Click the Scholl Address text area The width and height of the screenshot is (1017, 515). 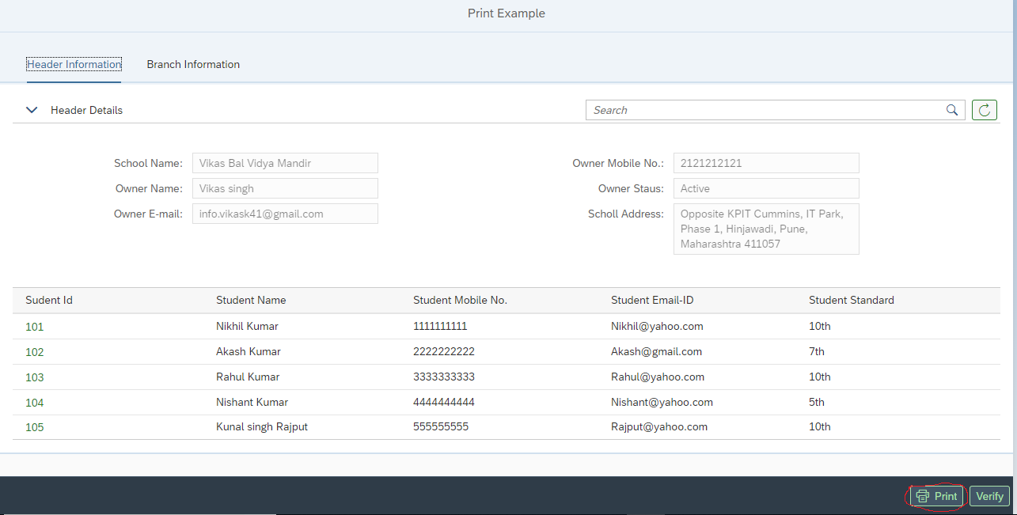point(765,229)
